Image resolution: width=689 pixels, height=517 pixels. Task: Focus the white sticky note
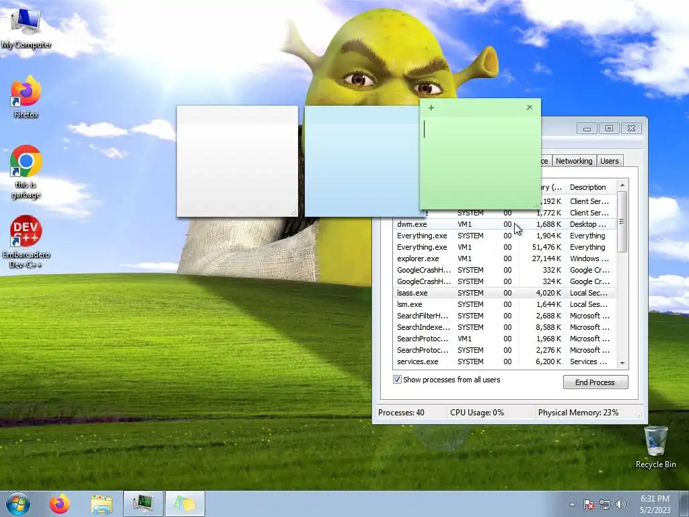[238, 162]
